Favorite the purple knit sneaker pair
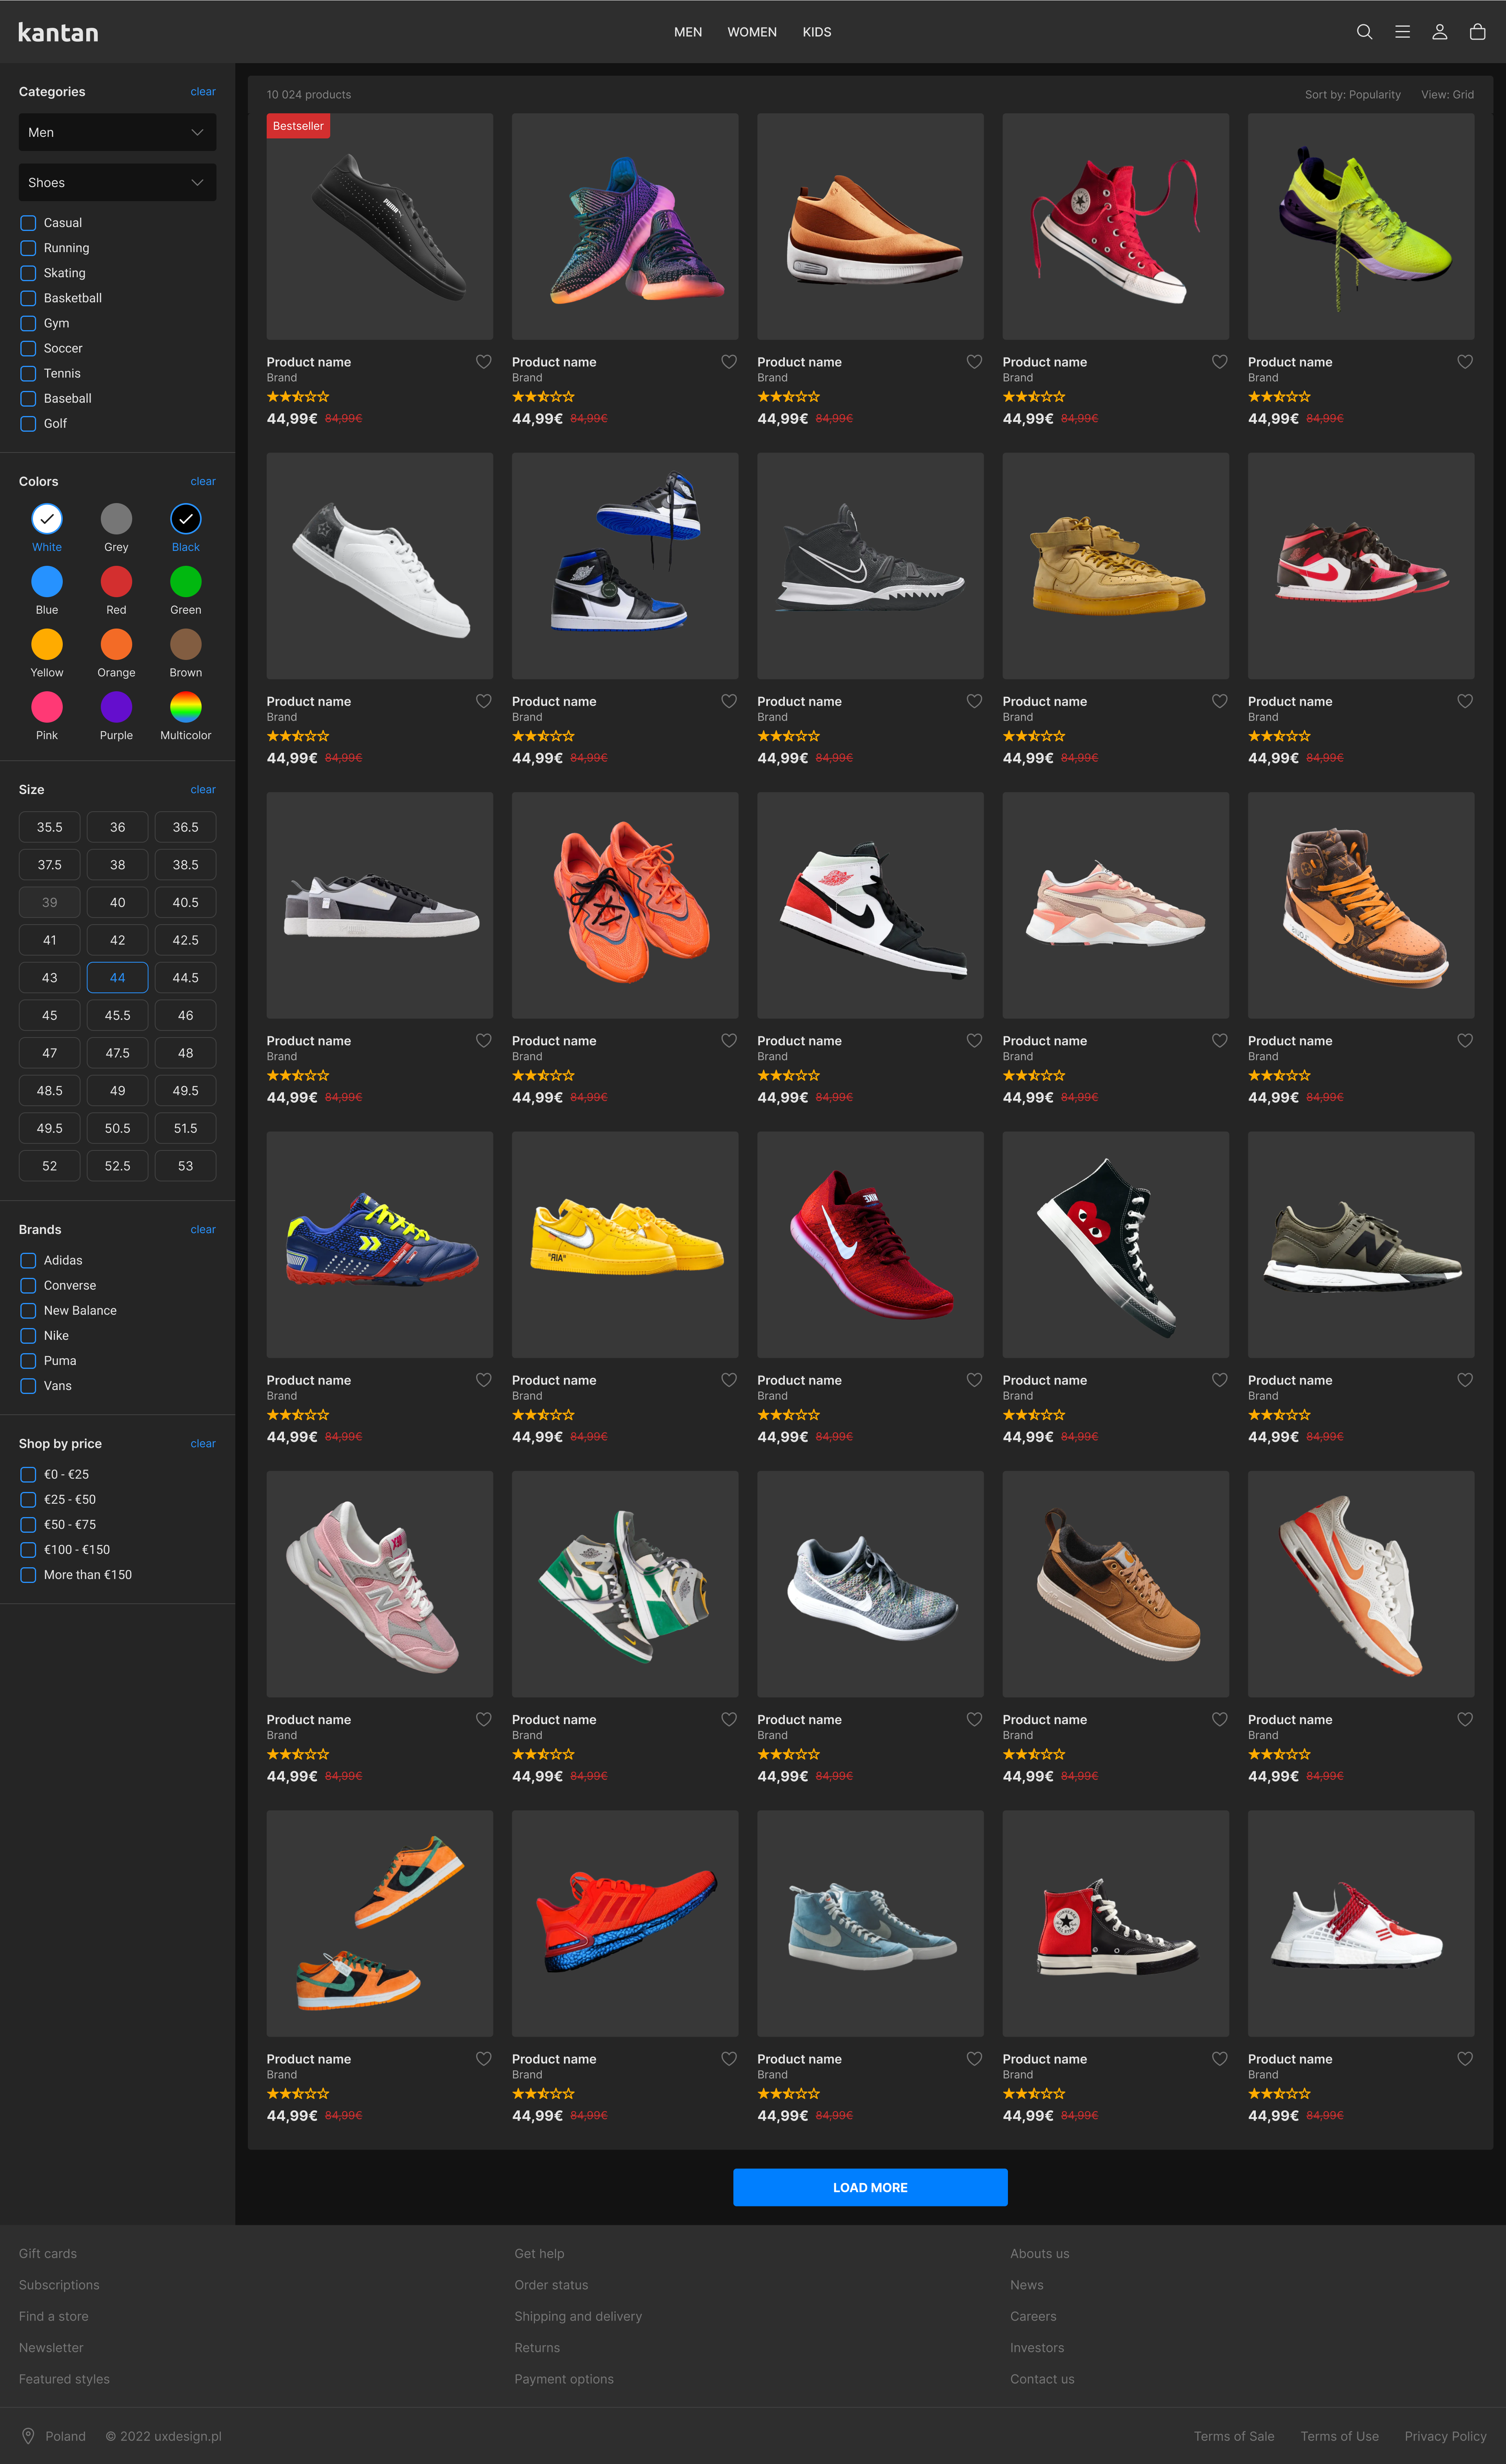 [729, 362]
